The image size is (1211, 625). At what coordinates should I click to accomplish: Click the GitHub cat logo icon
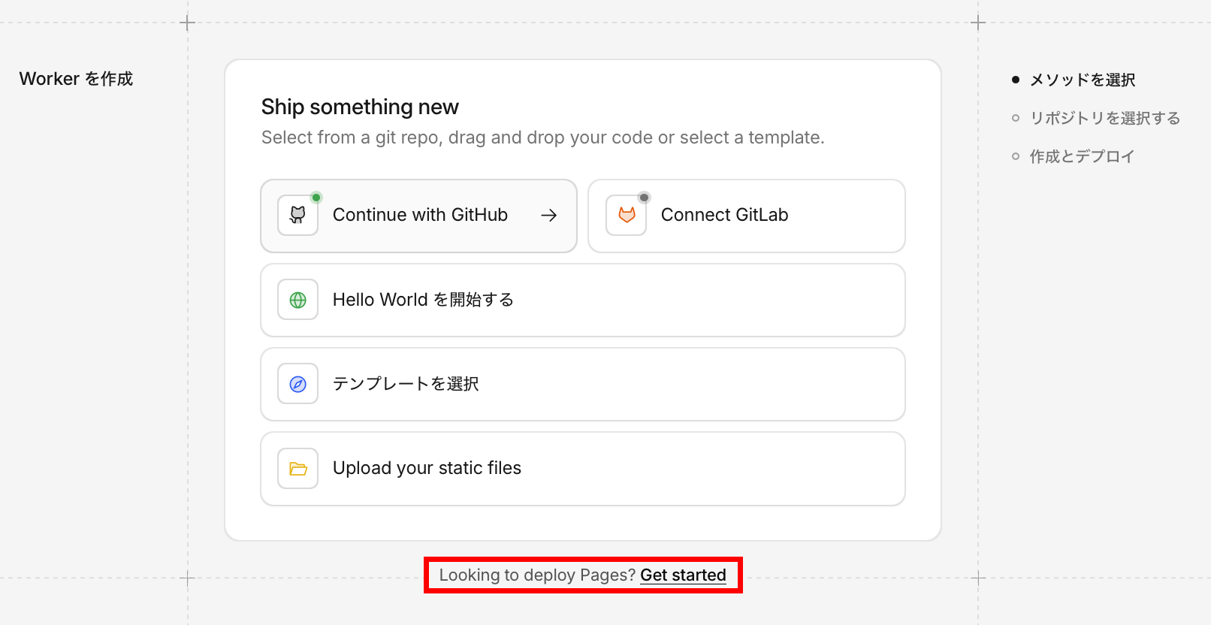(297, 215)
